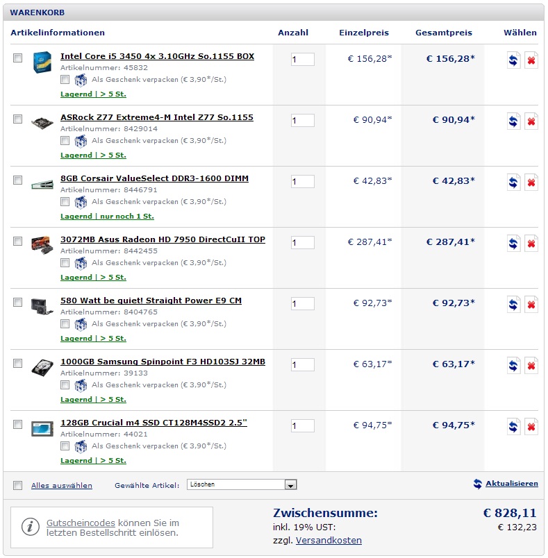
Task: Click the Asus Radeon graphics card thumbnail
Action: tap(42, 246)
